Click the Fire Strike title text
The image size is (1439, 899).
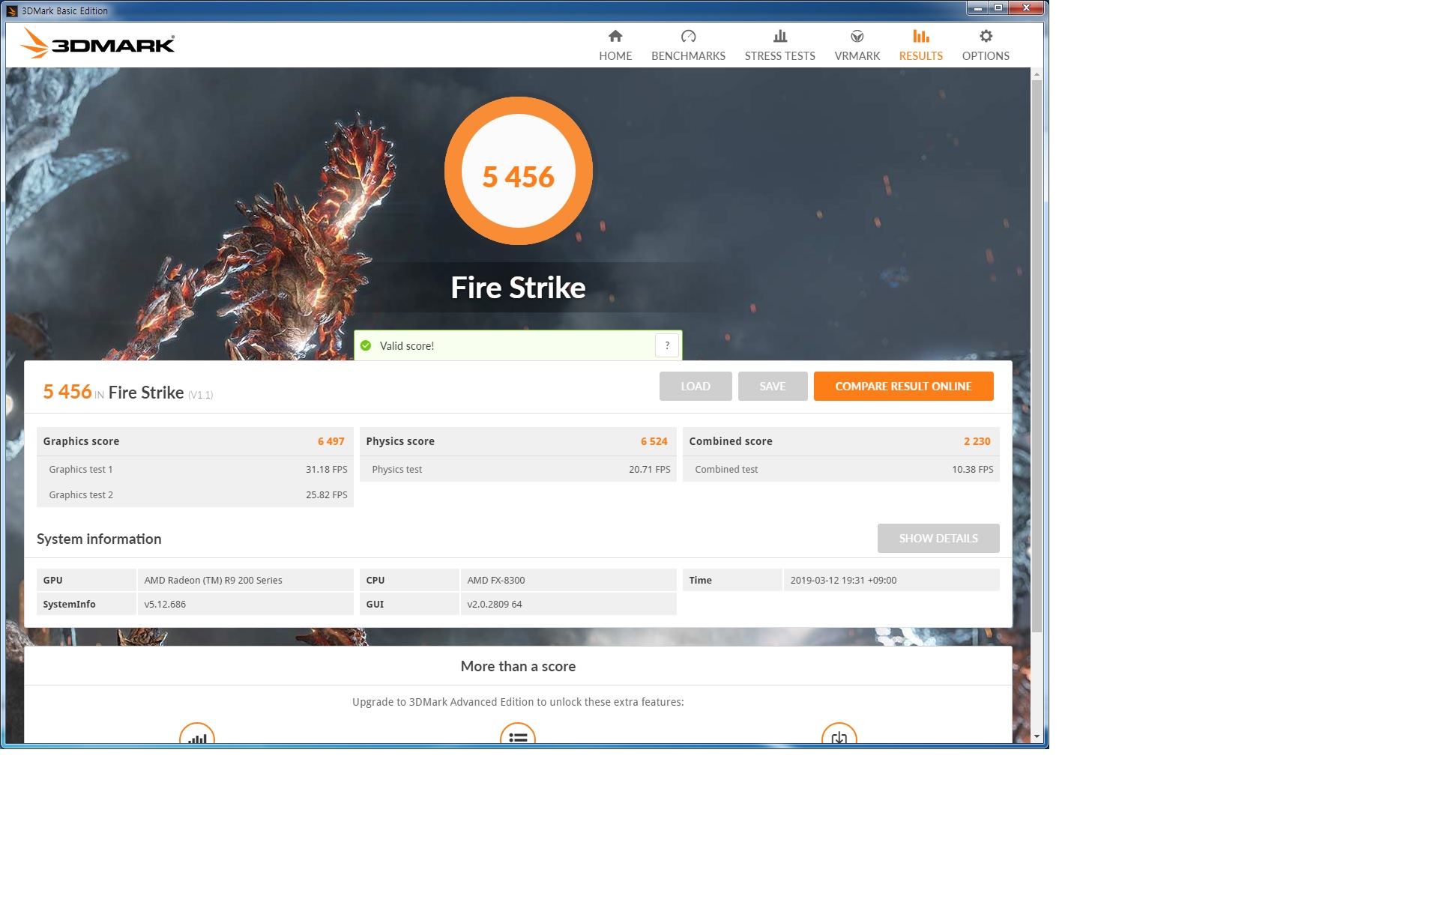(518, 288)
